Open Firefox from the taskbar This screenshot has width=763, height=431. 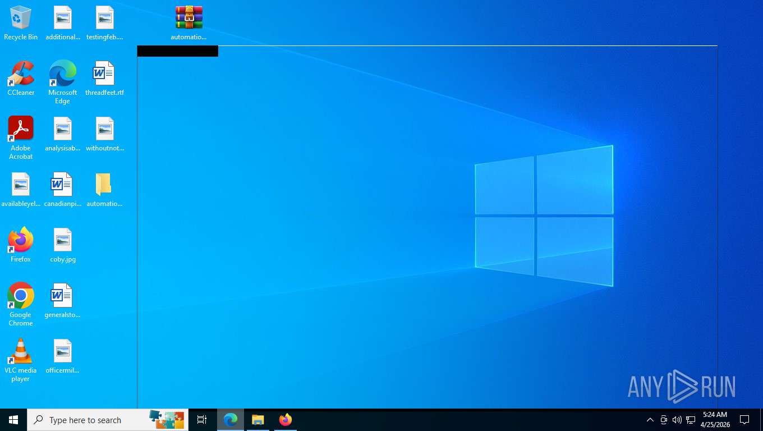(x=286, y=420)
